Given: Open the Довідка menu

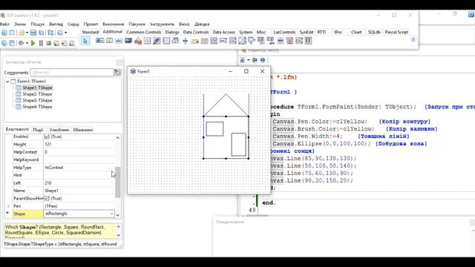Looking at the screenshot, I should click(202, 24).
